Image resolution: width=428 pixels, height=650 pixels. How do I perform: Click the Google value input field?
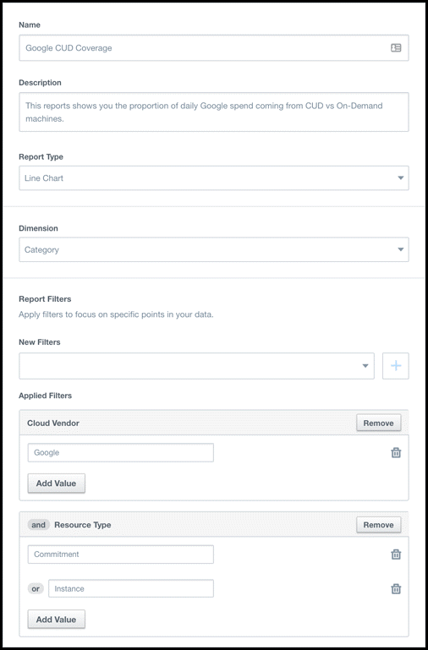click(121, 453)
